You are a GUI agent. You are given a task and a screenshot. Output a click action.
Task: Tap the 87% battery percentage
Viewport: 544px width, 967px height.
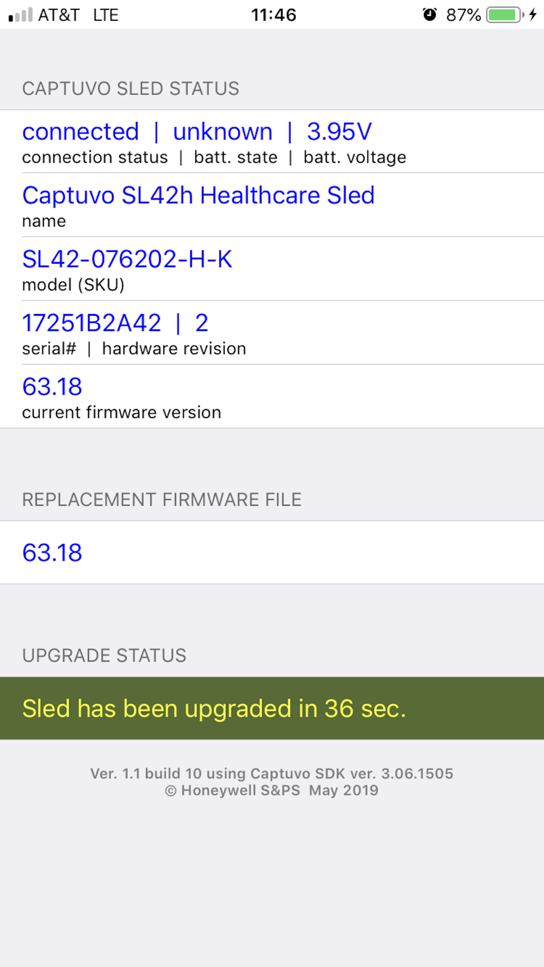[463, 15]
